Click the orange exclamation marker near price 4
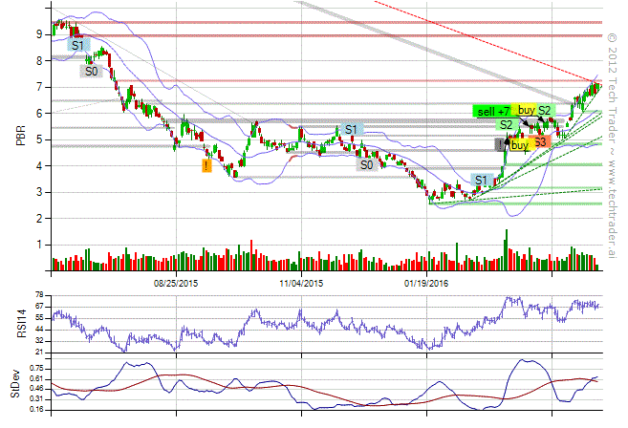Screen dimensions: 628x428 click(206, 165)
